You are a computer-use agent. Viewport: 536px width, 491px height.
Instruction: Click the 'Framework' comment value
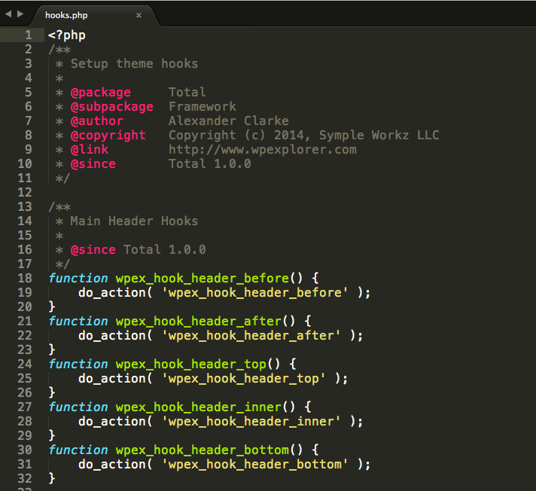coord(203,106)
